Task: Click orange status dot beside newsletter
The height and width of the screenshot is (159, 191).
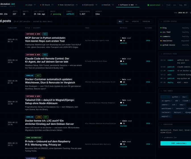Action: coord(161,41)
